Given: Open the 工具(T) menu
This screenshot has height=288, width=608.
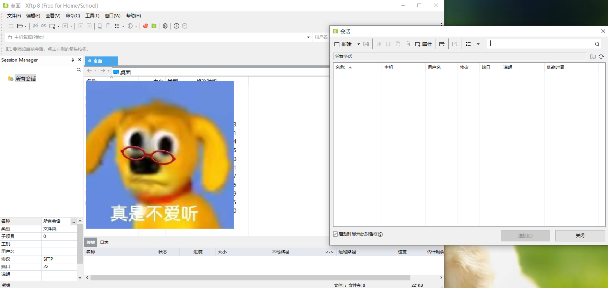Looking at the screenshot, I should click(93, 16).
